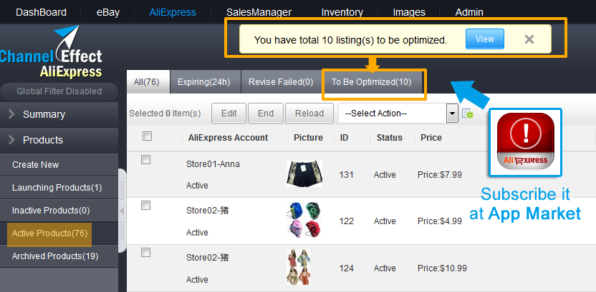Image resolution: width=596 pixels, height=292 pixels.
Task: Switch to the eBay menu
Action: (108, 13)
